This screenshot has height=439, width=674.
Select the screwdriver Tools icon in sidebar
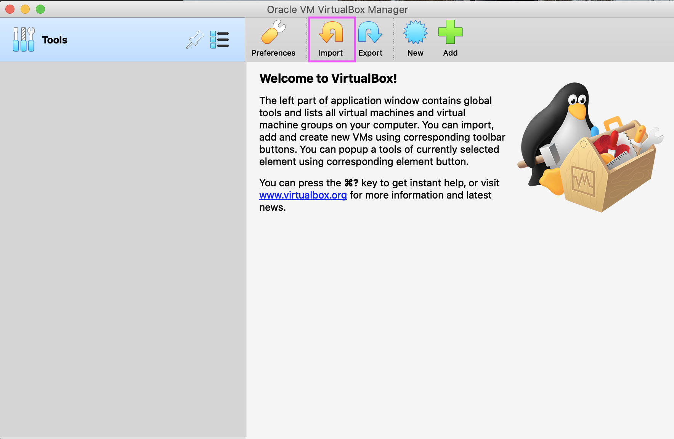point(24,40)
